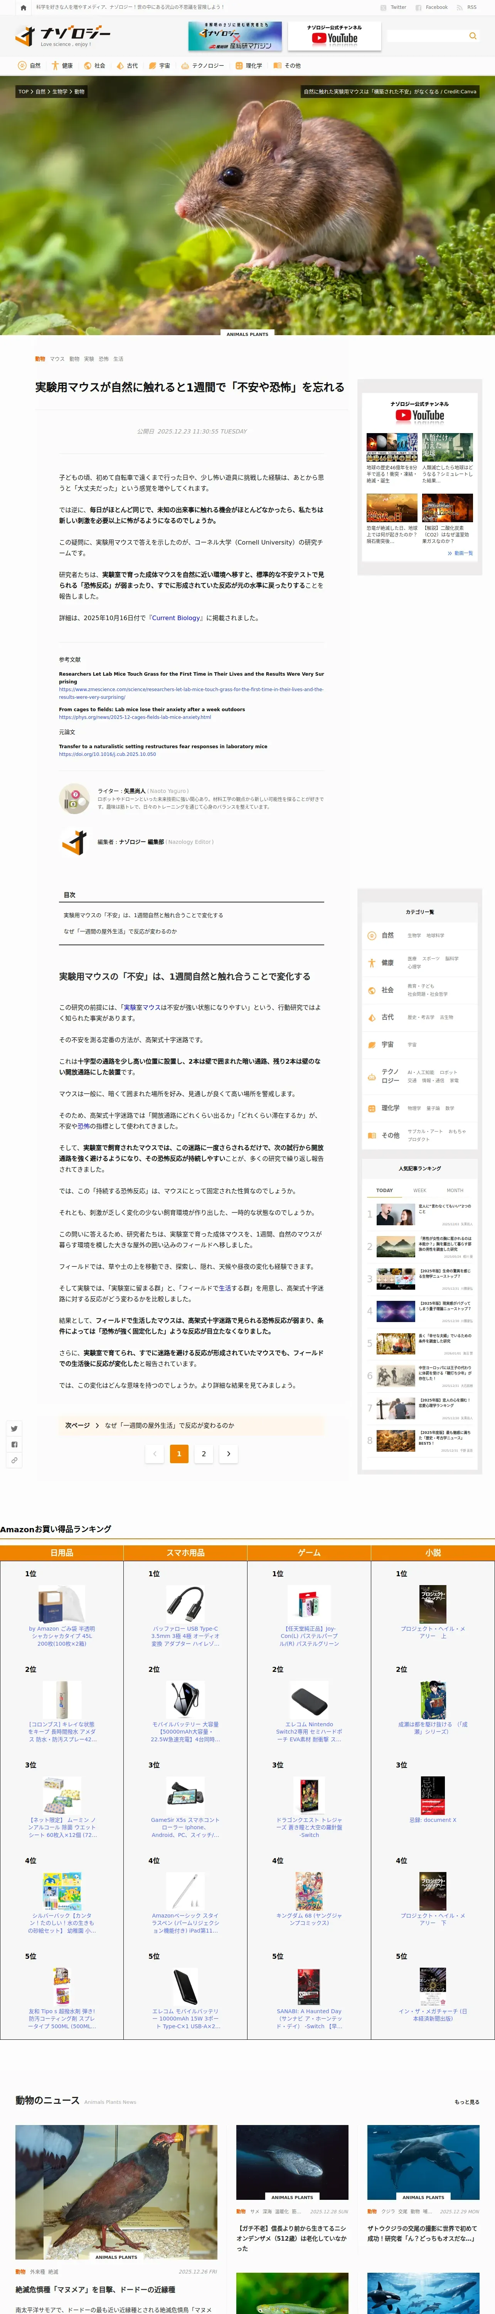Click the 社会 globe icon in category list
The width and height of the screenshot is (495, 2314).
[x=372, y=990]
